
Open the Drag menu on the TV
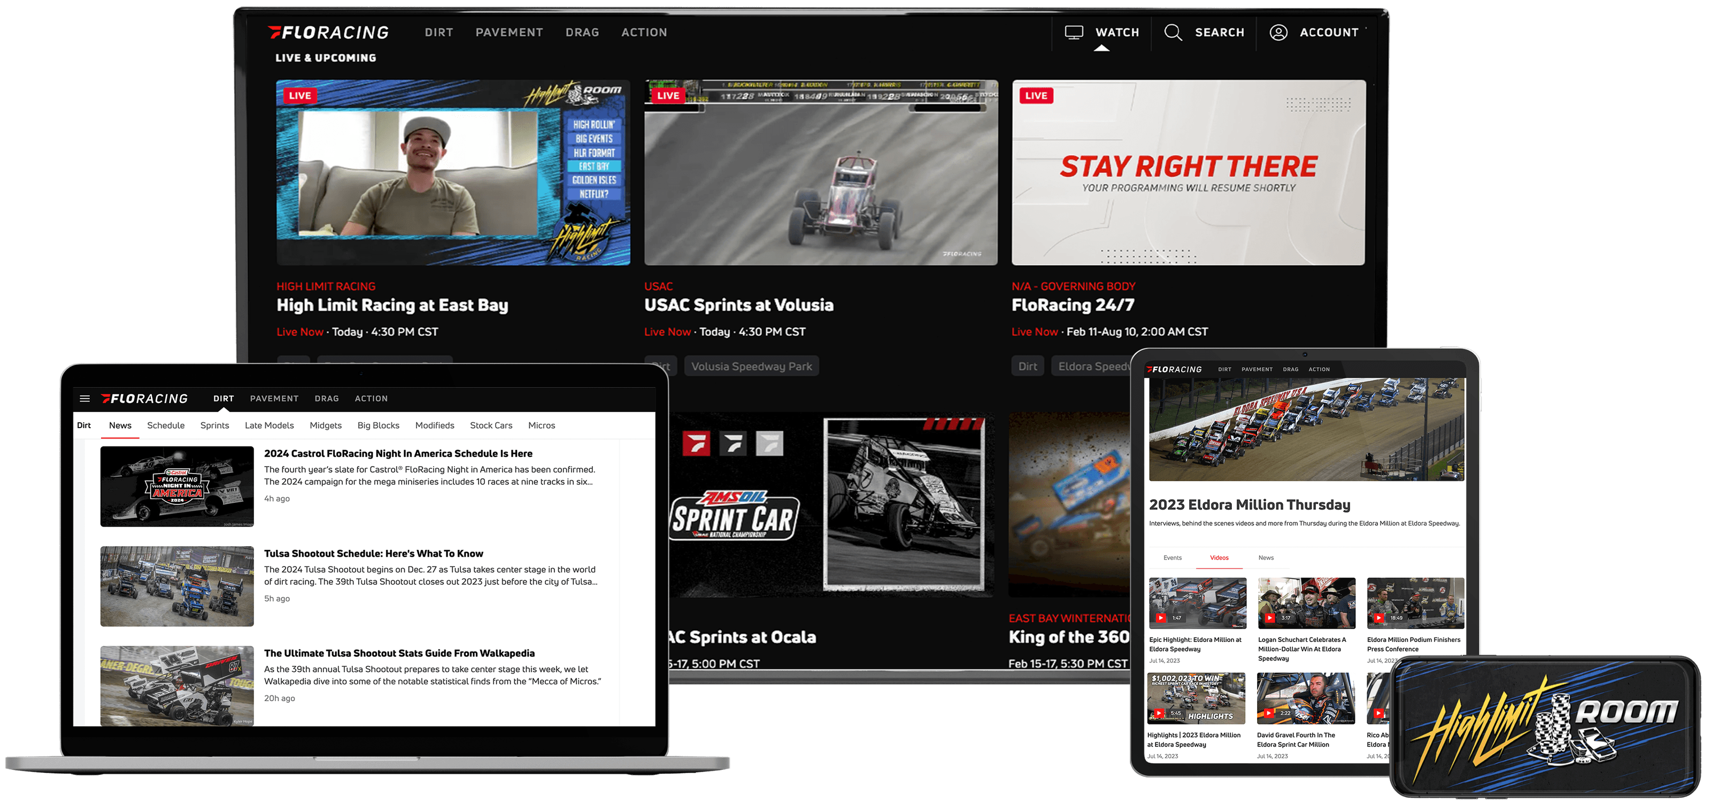tap(582, 32)
